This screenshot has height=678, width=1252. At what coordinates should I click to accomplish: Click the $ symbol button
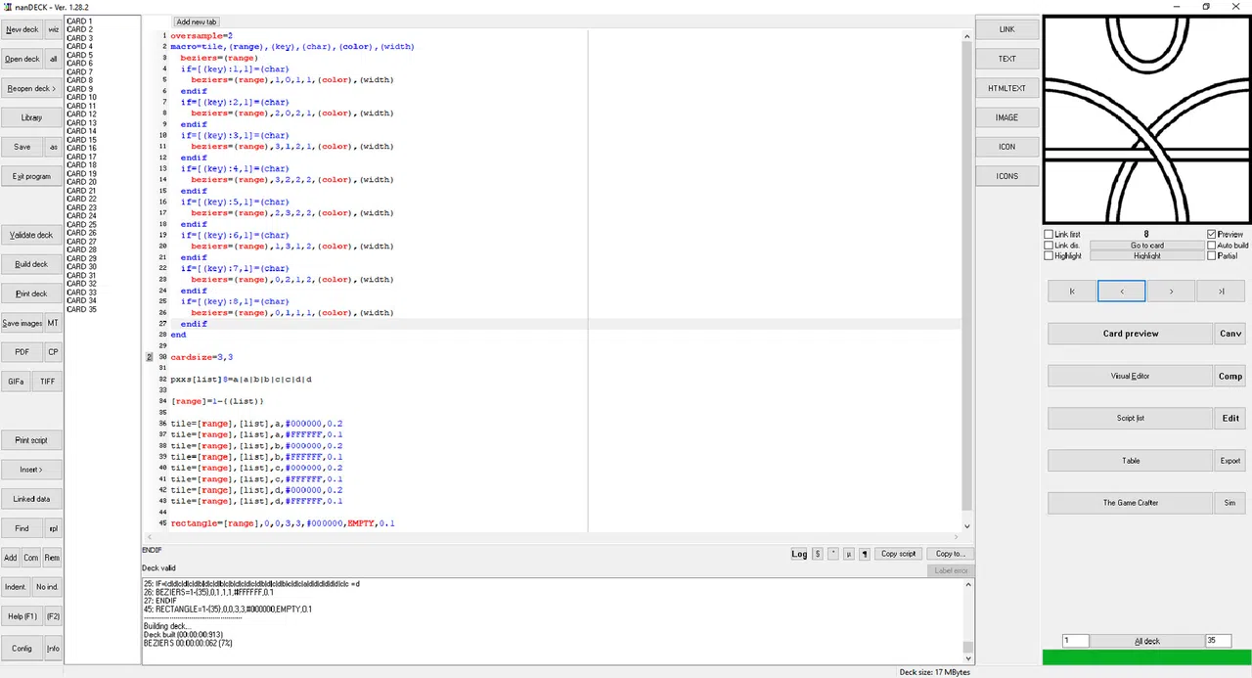(818, 554)
